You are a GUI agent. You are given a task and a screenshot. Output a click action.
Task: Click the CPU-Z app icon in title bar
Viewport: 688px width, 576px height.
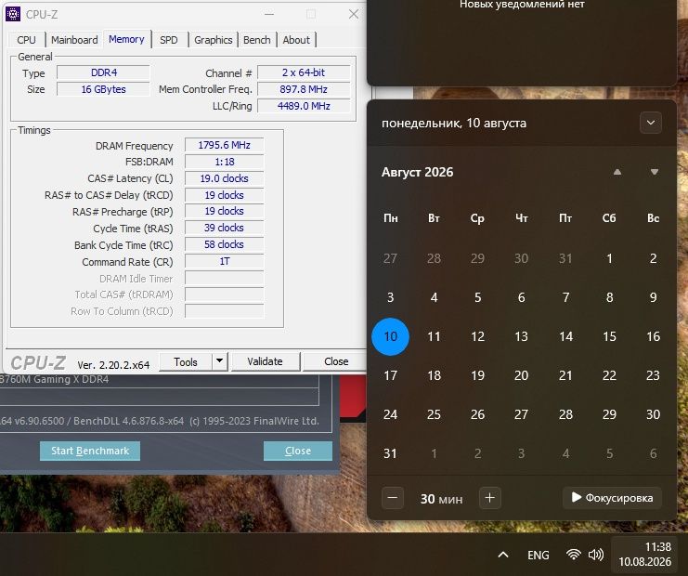[x=12, y=14]
